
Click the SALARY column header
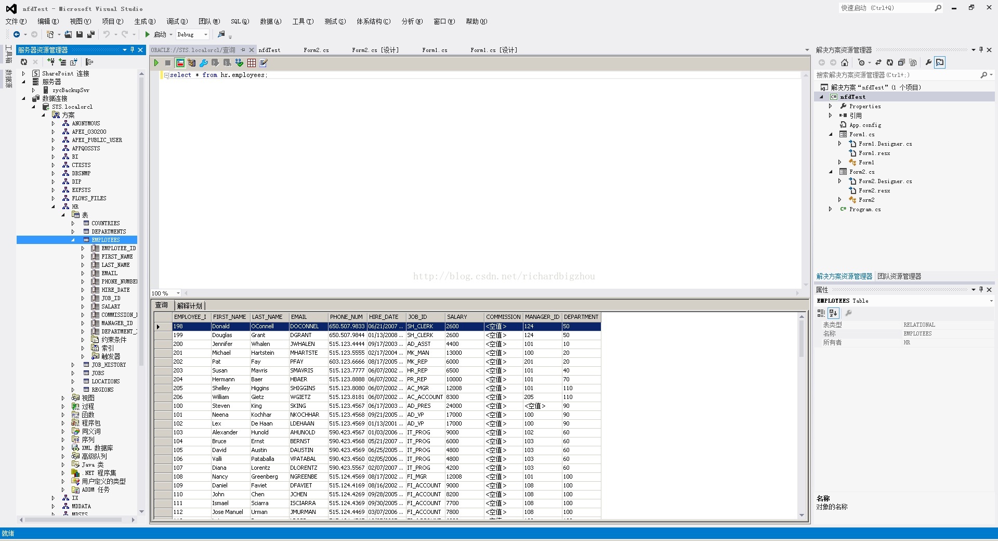tap(457, 317)
